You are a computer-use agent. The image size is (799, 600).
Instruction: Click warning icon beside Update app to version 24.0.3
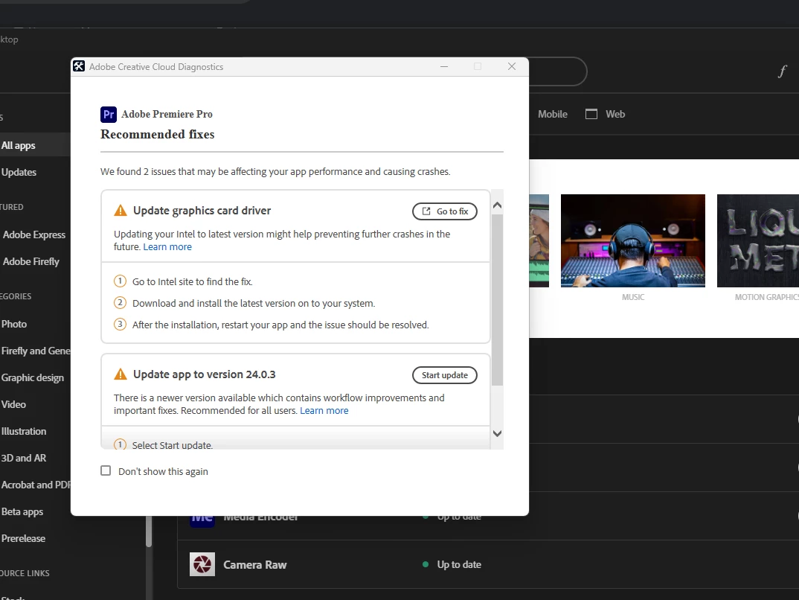(x=121, y=374)
